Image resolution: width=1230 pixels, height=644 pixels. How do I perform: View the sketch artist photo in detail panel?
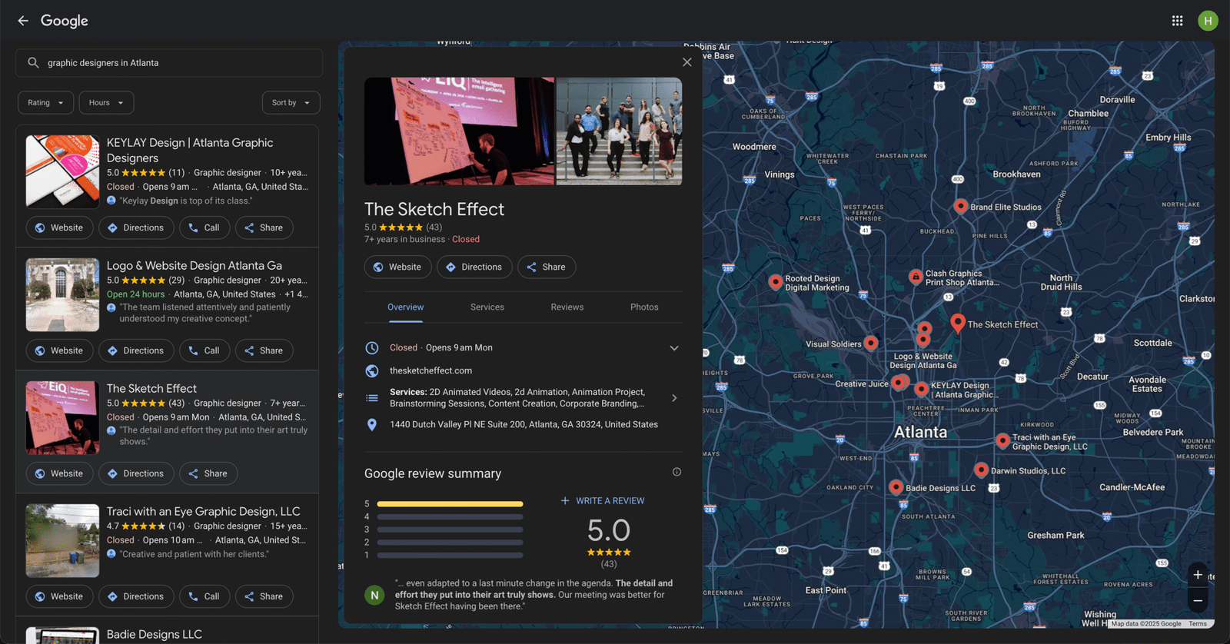459,131
